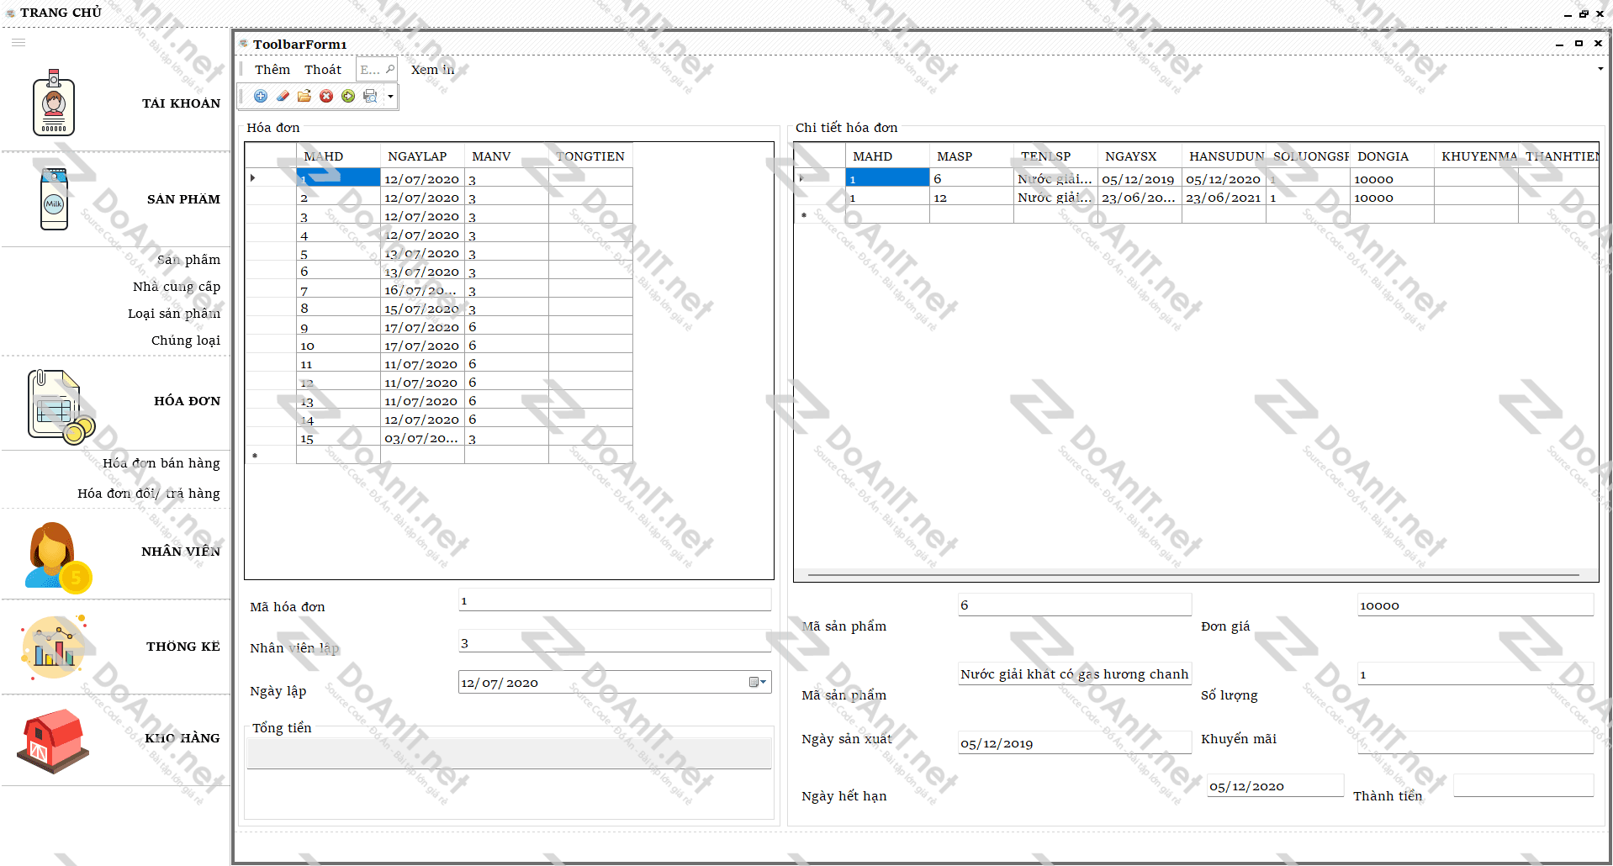
Task: Open Hóa đơn đổi/ trả hàng link
Action: point(148,494)
